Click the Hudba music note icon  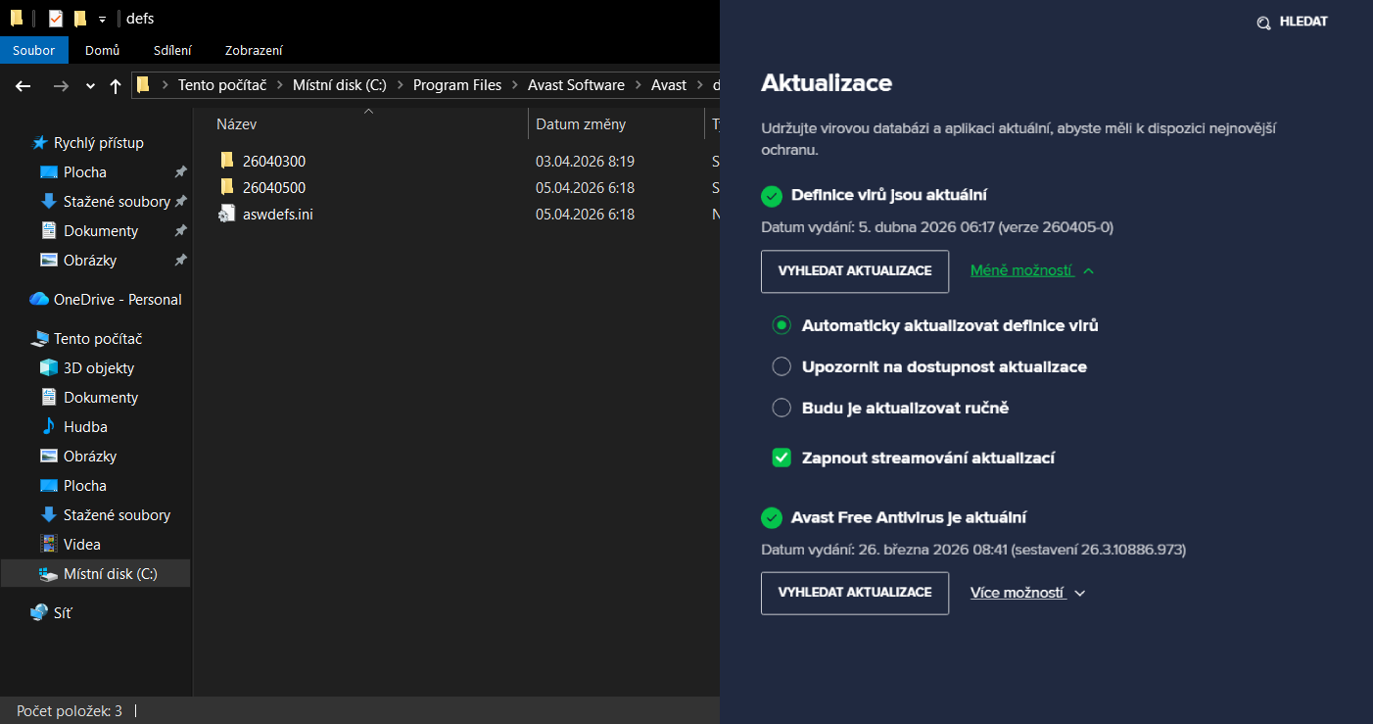point(49,427)
